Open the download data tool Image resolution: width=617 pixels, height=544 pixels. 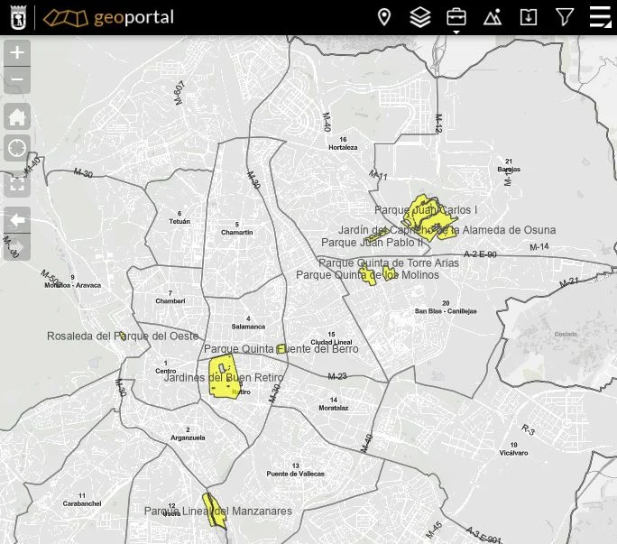tap(528, 17)
